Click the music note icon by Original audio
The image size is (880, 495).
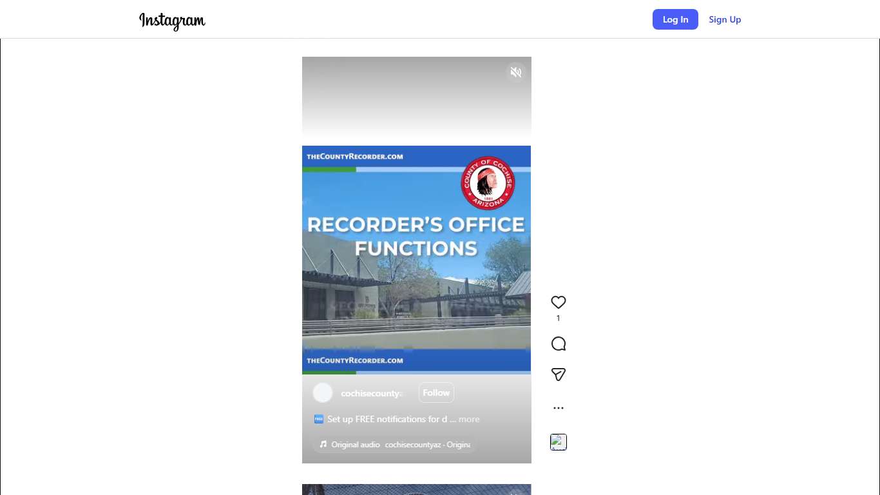[323, 445]
